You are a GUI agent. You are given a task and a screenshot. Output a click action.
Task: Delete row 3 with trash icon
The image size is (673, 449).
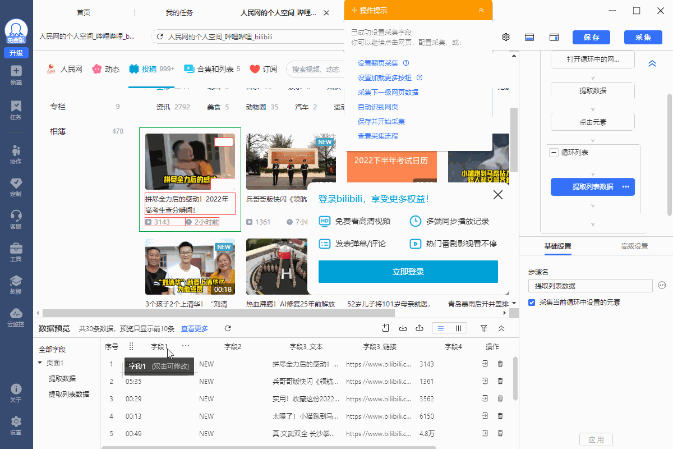[x=500, y=398]
